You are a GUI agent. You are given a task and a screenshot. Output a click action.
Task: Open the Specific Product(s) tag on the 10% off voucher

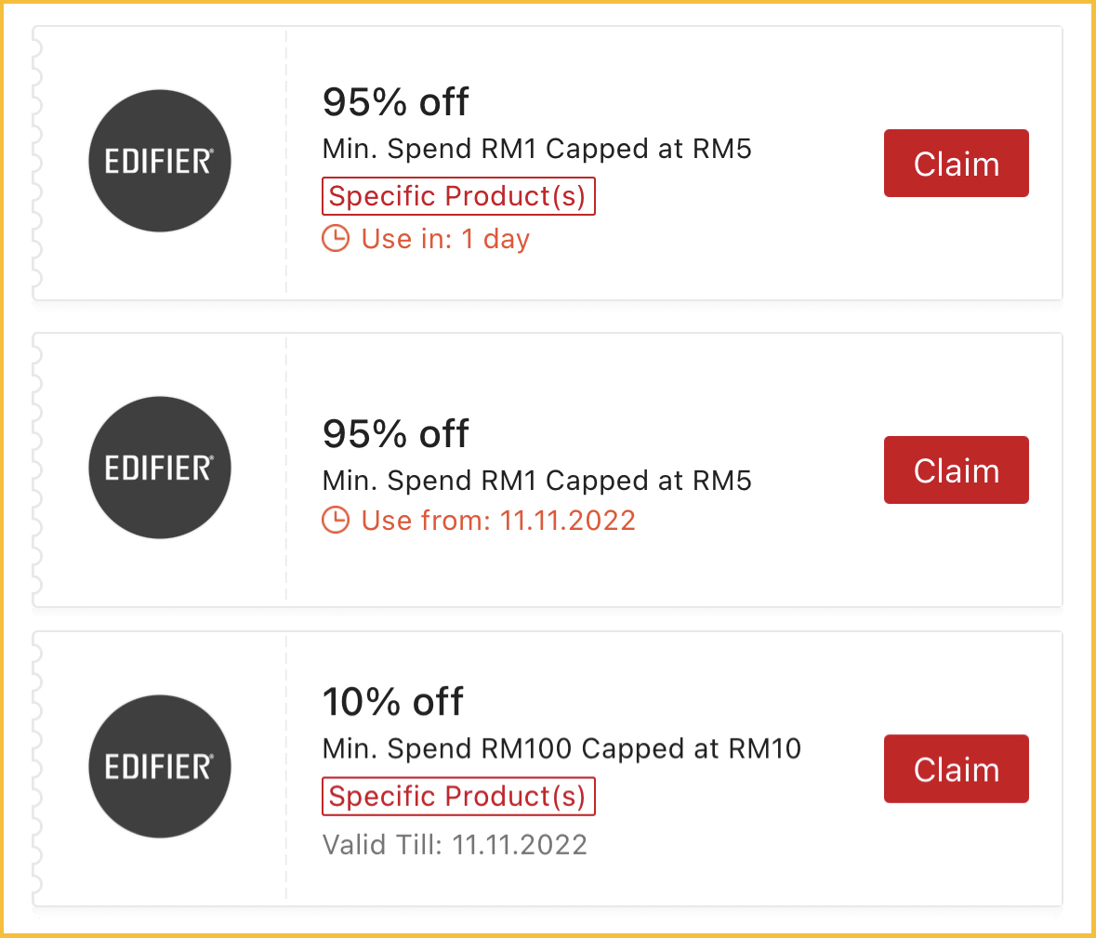click(457, 797)
